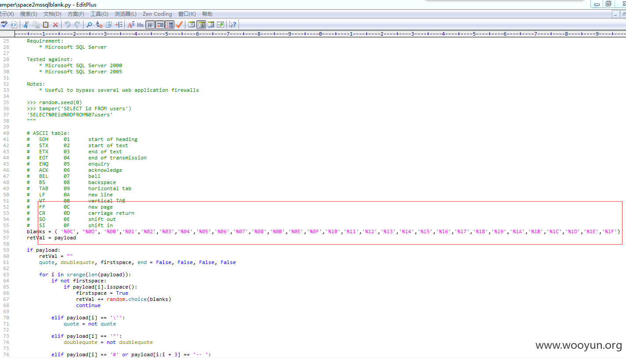This screenshot has height=358, width=626.
Task: Click 'for i in xrange(len(payload)):' line
Action: (x=85, y=275)
